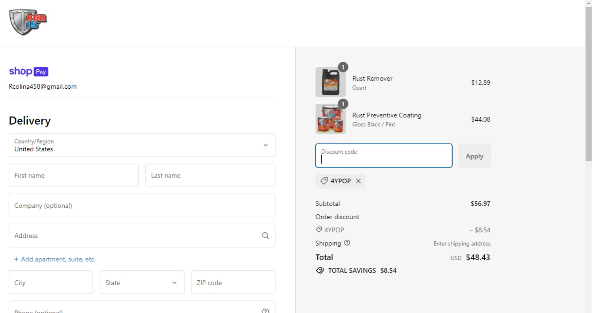Click the $56.97 subtotal amount

(480, 204)
